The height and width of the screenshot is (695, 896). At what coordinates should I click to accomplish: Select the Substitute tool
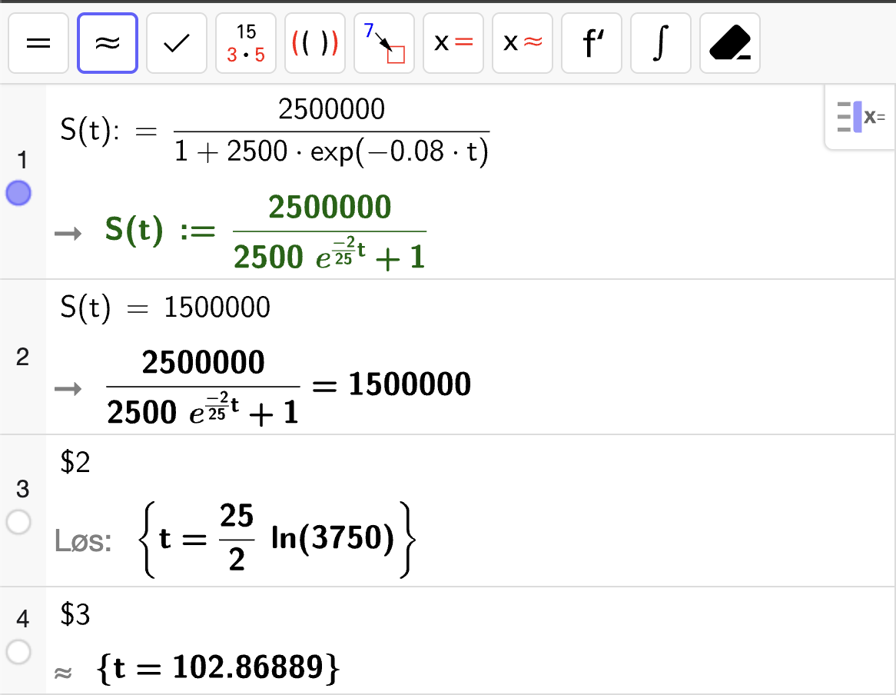[384, 43]
